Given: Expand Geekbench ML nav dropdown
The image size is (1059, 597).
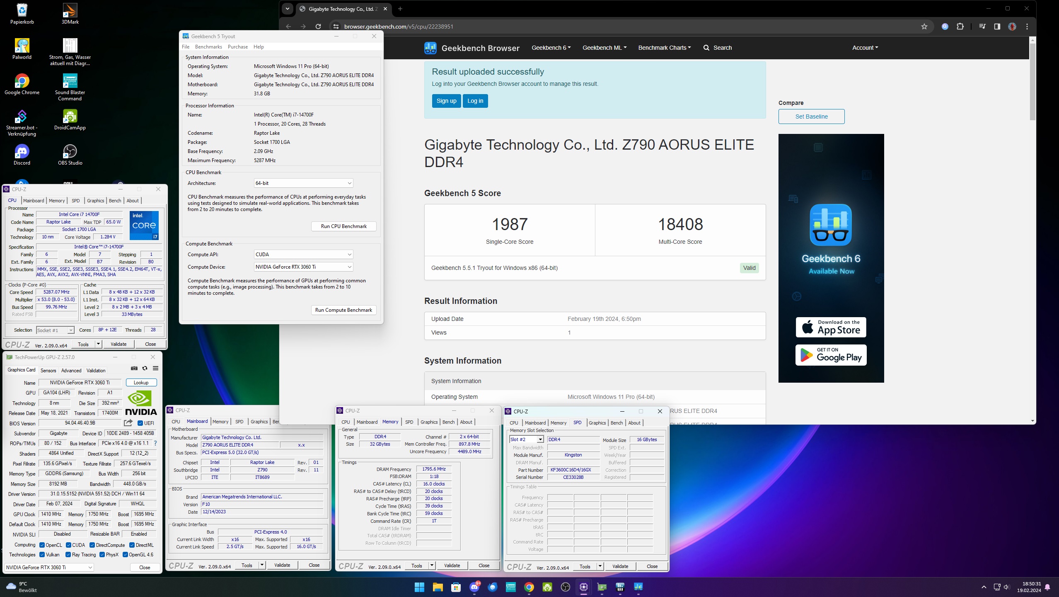Looking at the screenshot, I should [x=604, y=48].
